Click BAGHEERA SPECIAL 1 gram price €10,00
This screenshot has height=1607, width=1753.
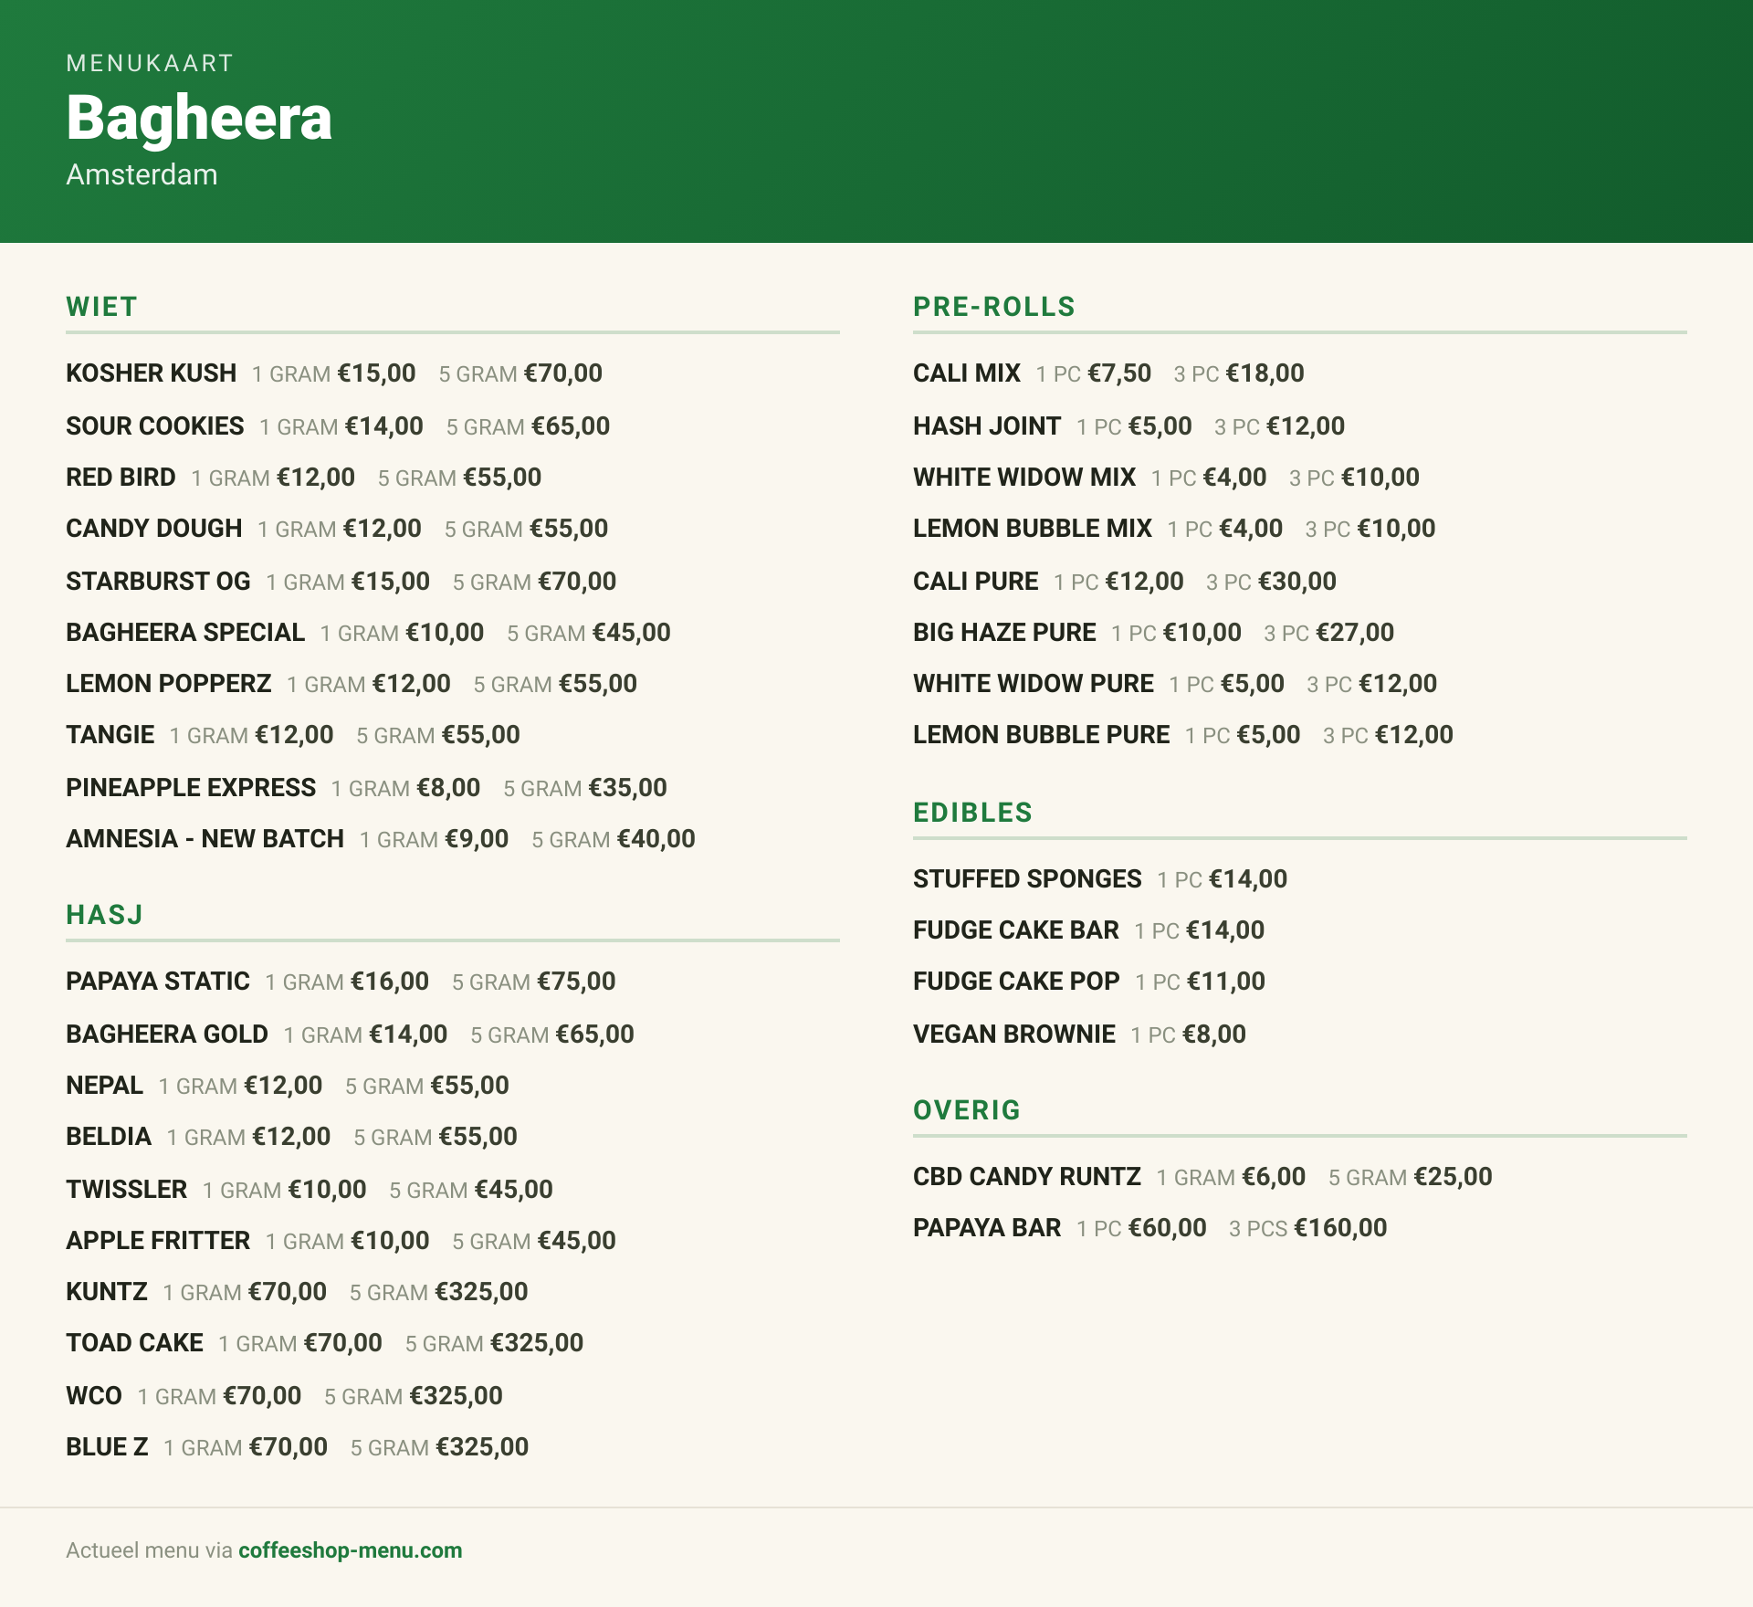(x=445, y=633)
